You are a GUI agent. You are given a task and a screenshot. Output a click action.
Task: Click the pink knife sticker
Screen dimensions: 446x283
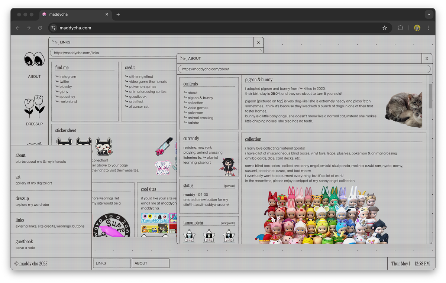click(x=164, y=146)
